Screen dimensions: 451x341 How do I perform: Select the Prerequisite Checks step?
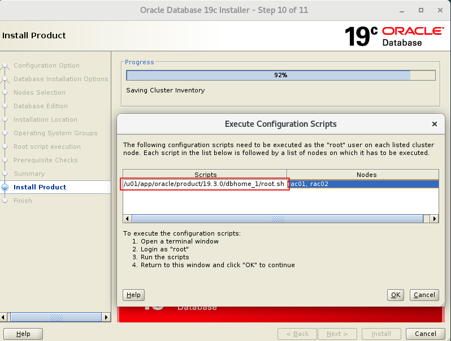[46, 160]
